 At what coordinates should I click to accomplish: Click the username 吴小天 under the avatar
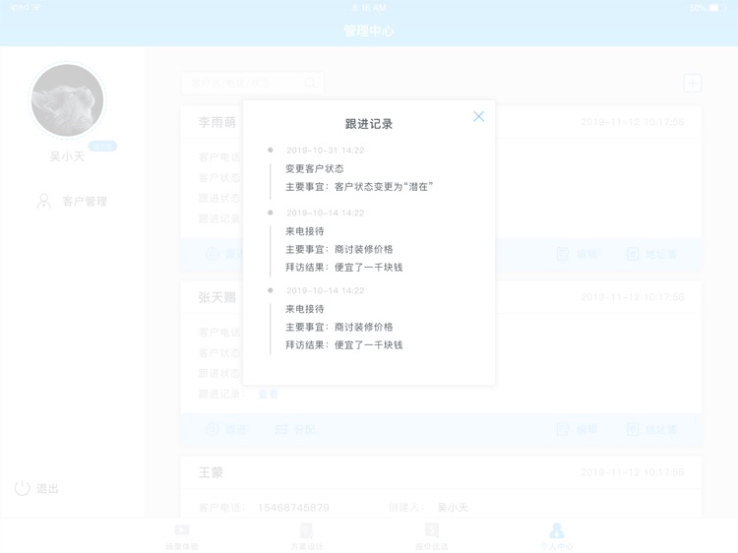point(67,156)
